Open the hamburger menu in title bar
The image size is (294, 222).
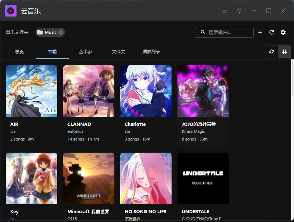click(225, 11)
